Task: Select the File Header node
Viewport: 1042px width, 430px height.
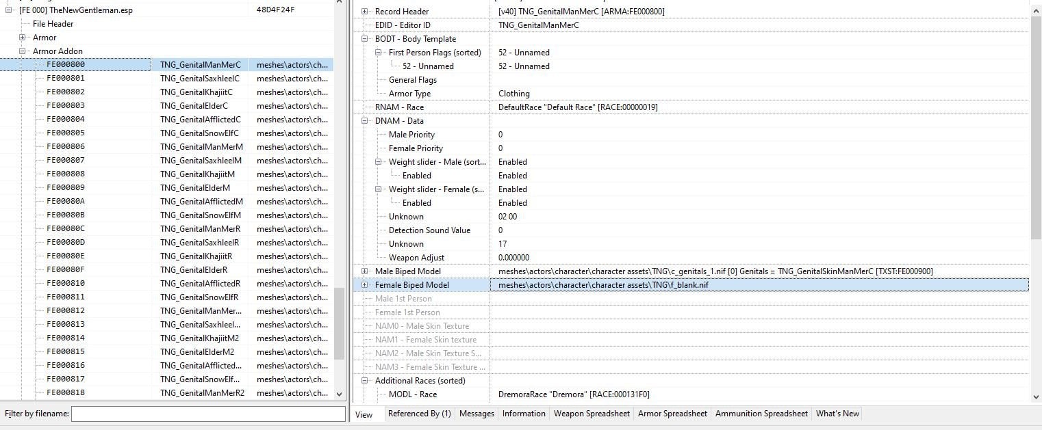Action: coord(53,24)
